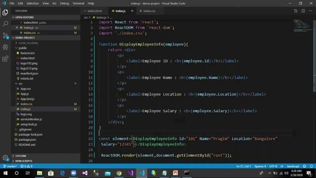The width and height of the screenshot is (316, 178).
Task: Open the View menu
Action: (45, 3)
